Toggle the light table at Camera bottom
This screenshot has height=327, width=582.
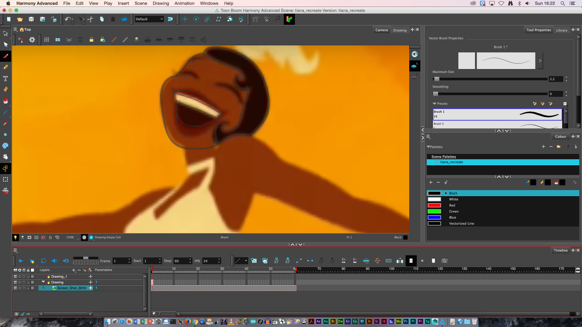coord(15,237)
